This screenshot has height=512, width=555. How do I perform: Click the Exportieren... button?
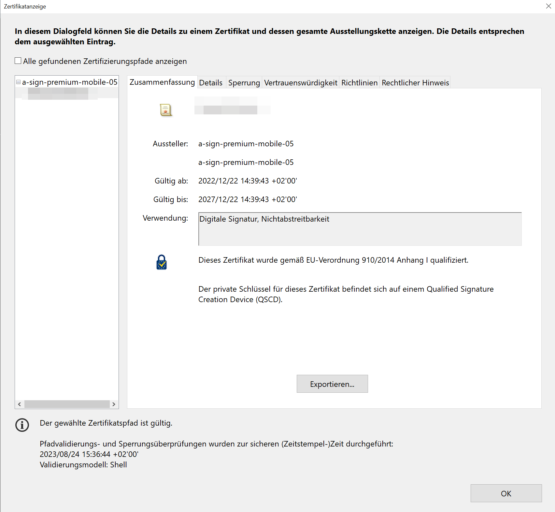pyautogui.click(x=332, y=384)
